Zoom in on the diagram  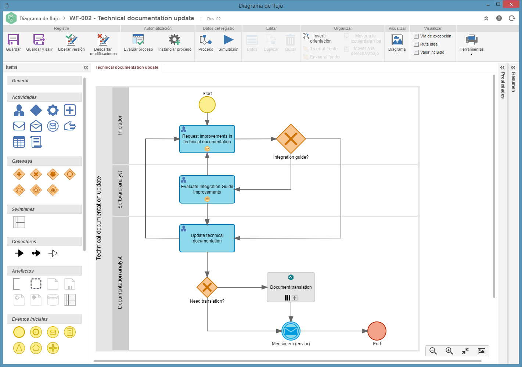point(449,351)
